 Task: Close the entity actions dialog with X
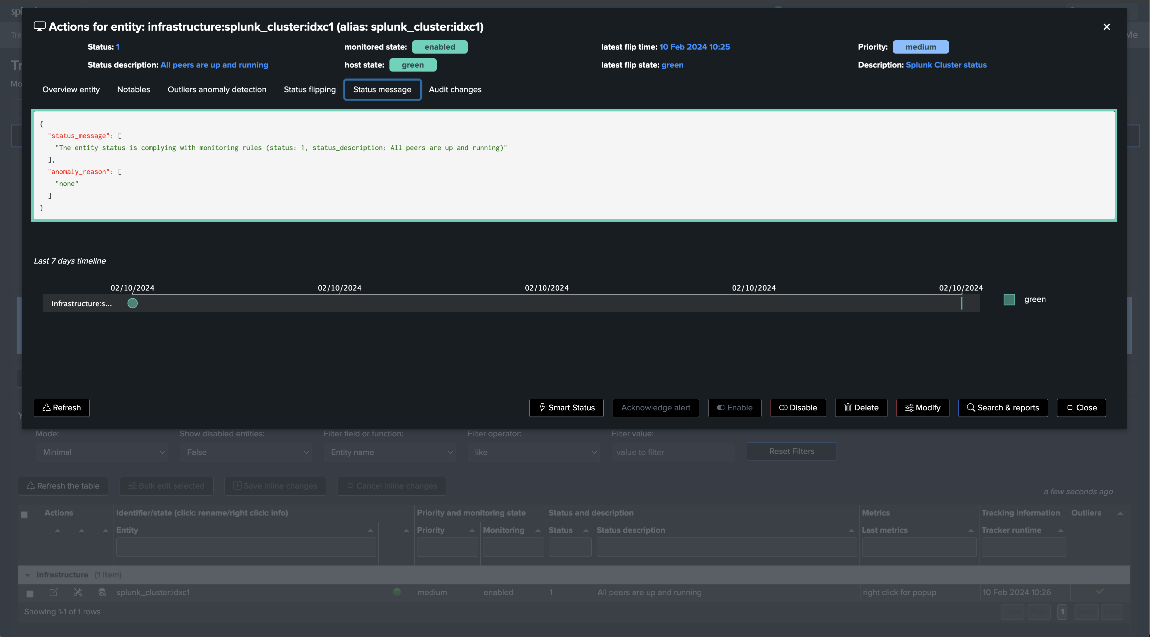[x=1107, y=27]
